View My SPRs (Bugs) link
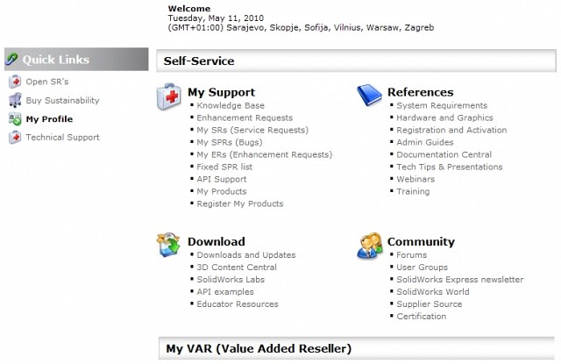Image resolution: width=561 pixels, height=364 pixels. 230,142
